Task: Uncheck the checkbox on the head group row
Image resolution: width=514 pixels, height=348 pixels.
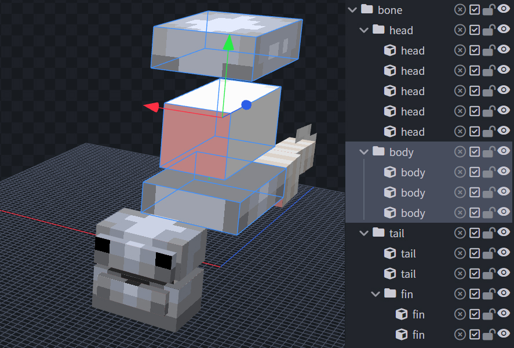Action: point(475,30)
